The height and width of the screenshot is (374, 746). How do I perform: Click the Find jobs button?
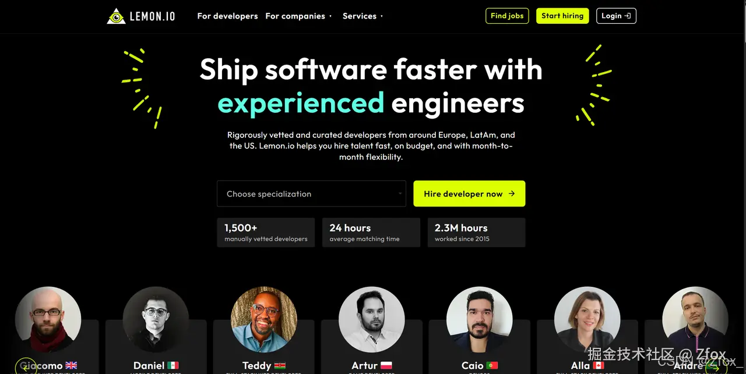pos(507,16)
